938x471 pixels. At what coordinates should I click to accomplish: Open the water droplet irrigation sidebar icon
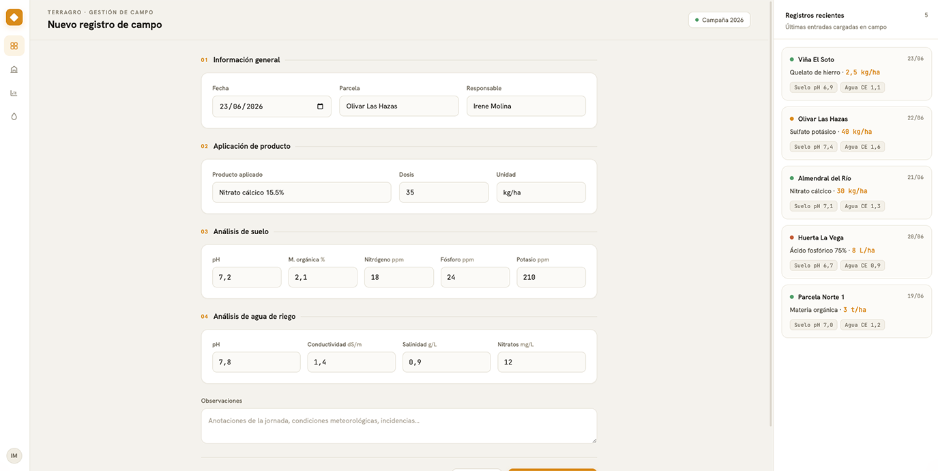click(x=14, y=117)
